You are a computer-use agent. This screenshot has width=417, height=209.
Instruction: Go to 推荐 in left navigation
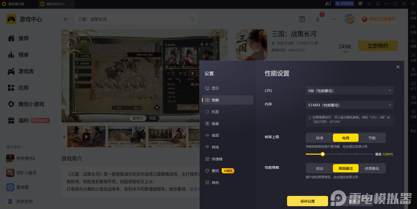[x=18, y=38]
